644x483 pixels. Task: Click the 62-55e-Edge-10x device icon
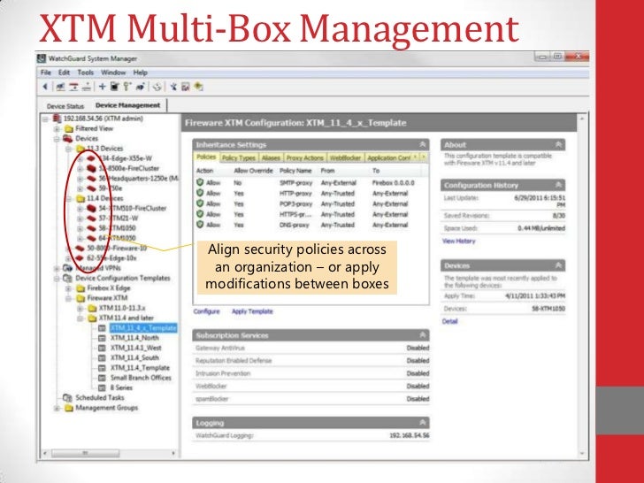tap(80, 258)
